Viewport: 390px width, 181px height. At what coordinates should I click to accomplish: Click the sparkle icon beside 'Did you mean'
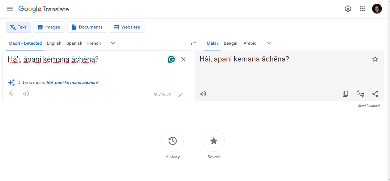point(11,83)
